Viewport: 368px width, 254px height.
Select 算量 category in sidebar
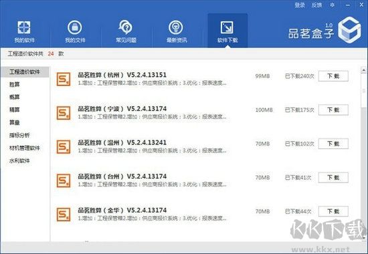pyautogui.click(x=14, y=122)
